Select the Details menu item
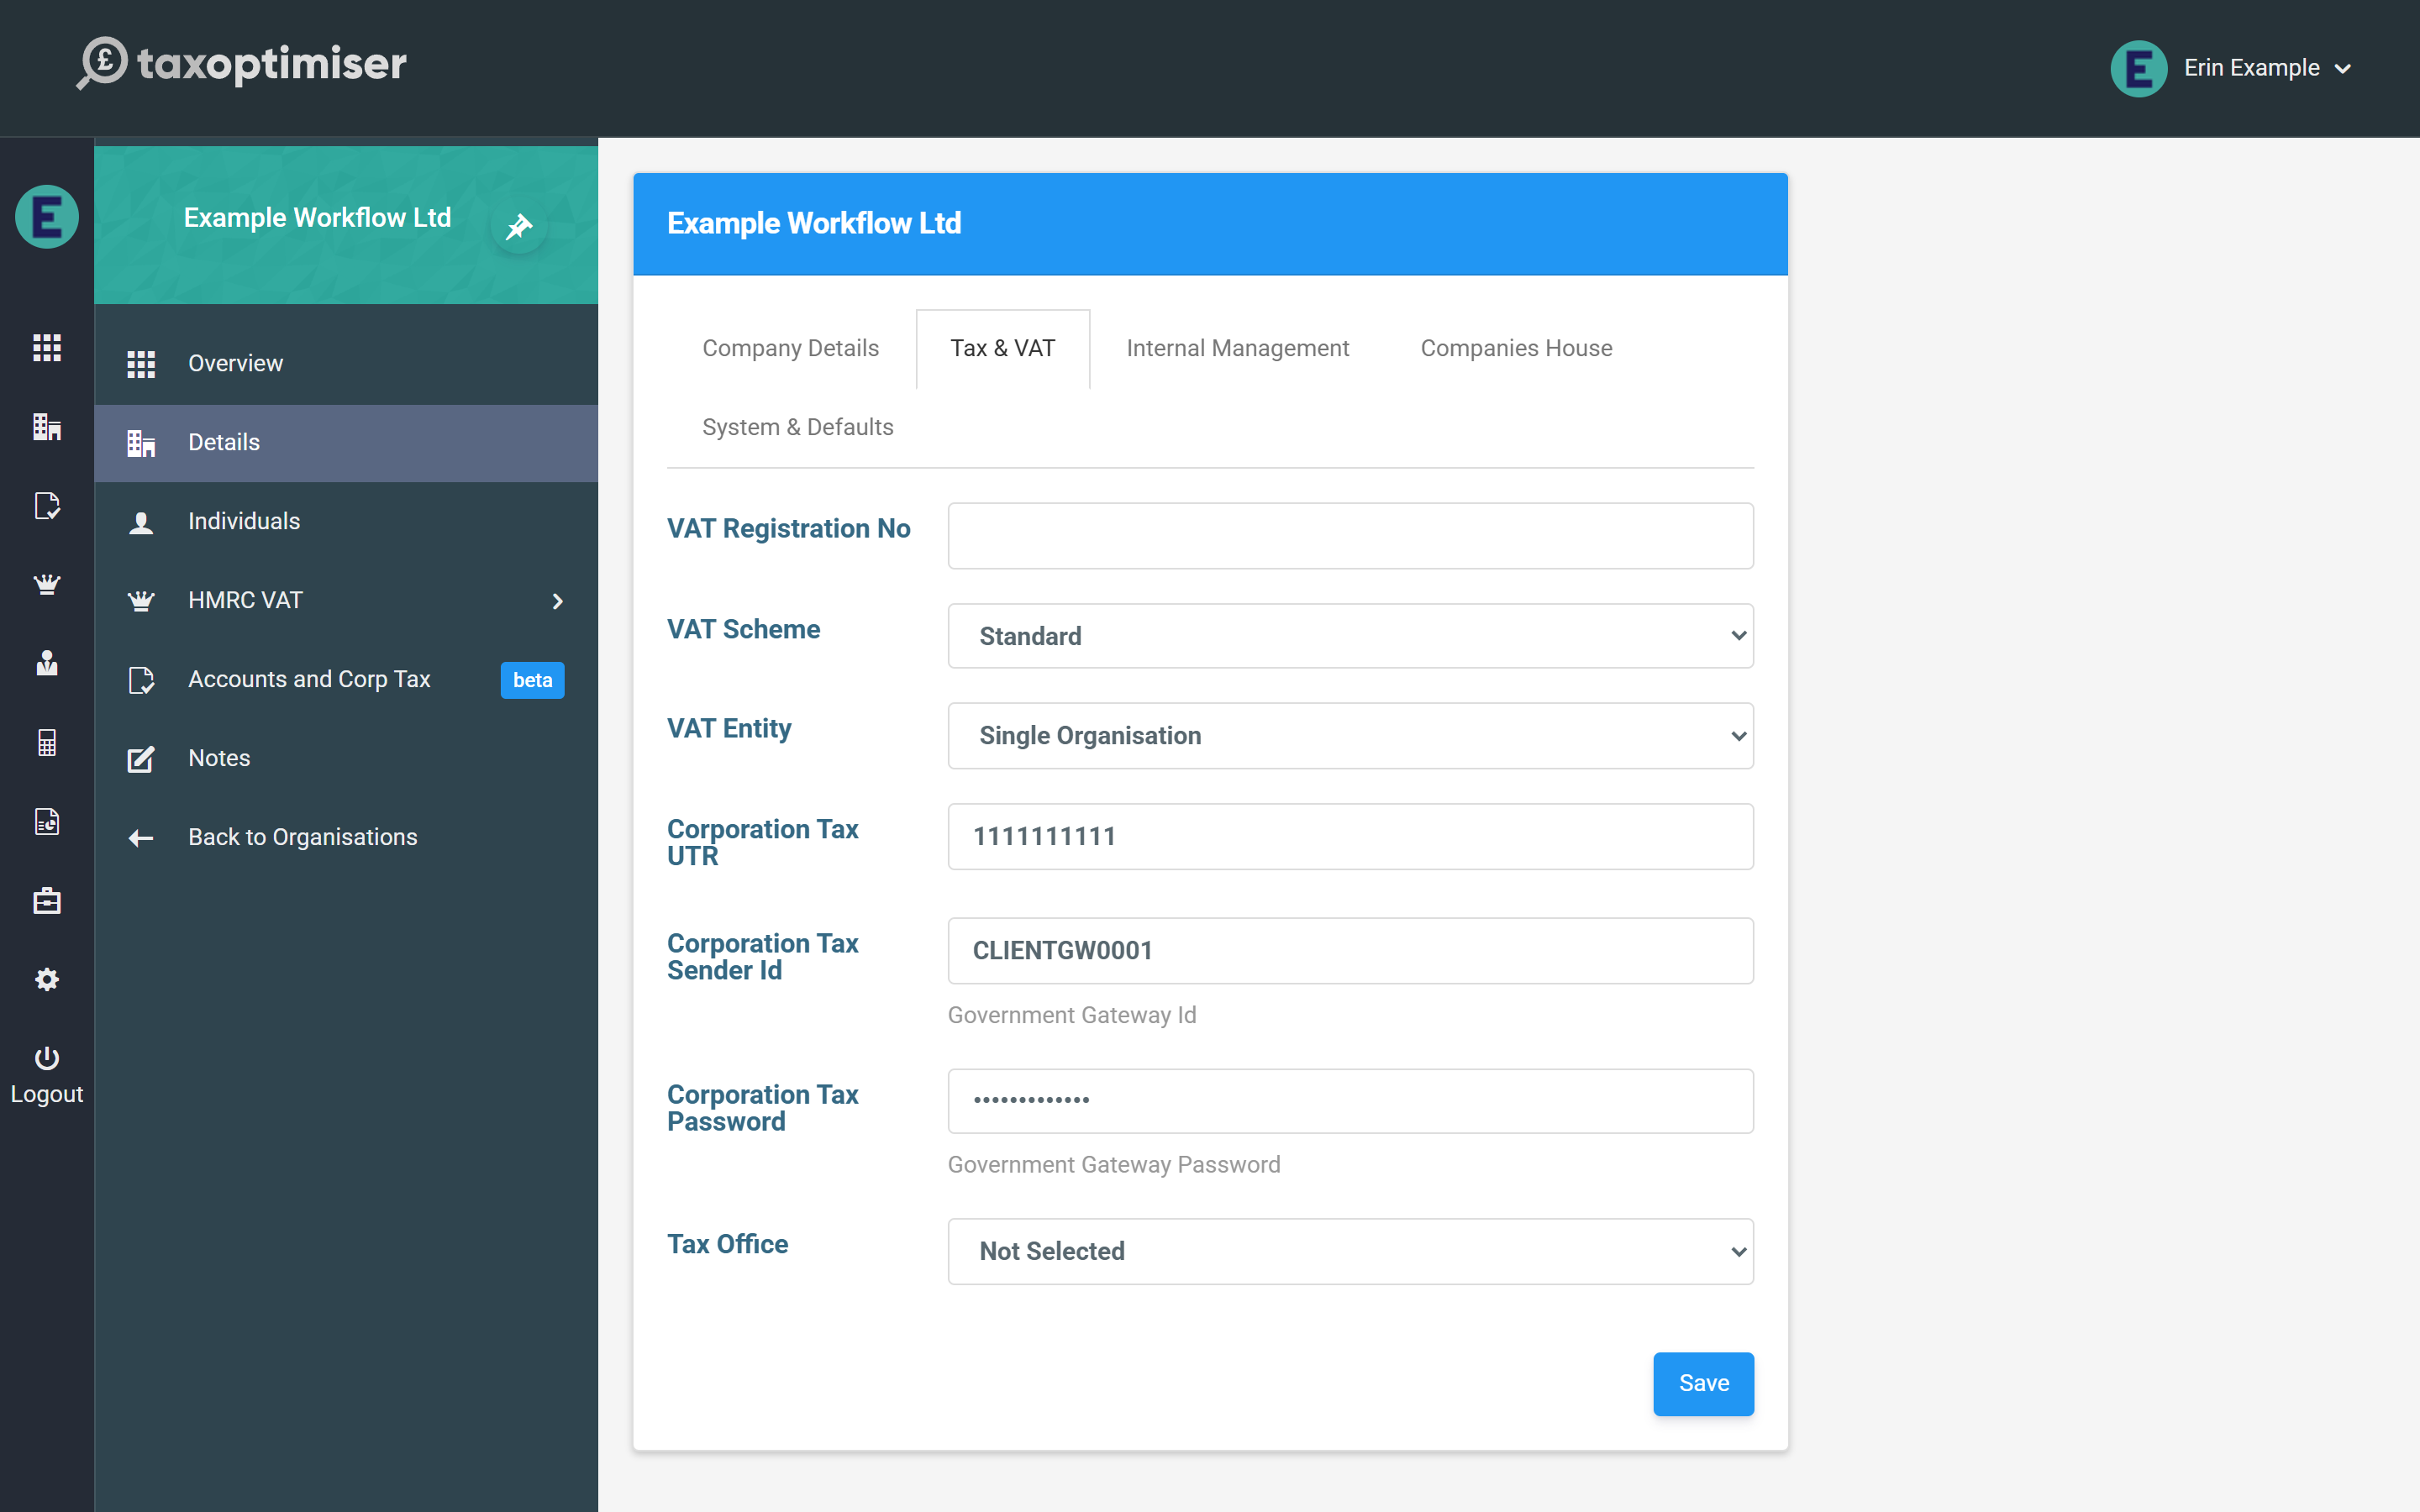The width and height of the screenshot is (2420, 1512). click(x=346, y=443)
